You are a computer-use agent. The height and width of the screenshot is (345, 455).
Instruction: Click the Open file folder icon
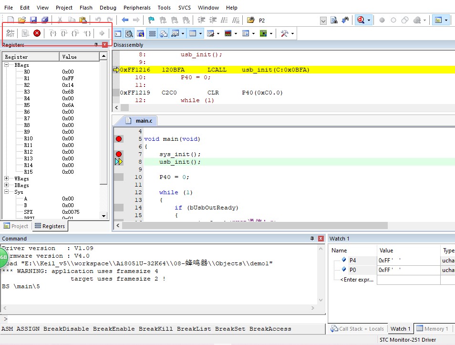[22, 20]
